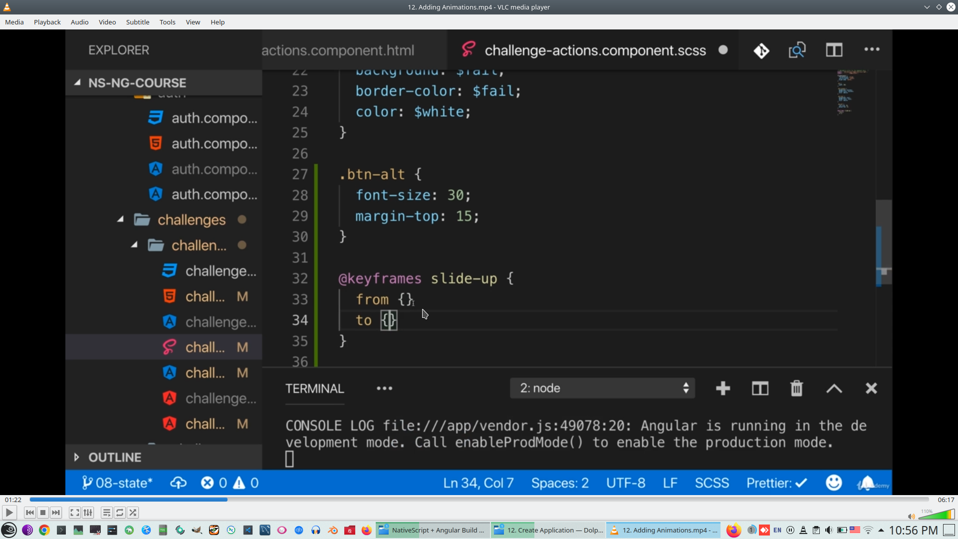958x539 pixels.
Task: Toggle random shuffle playback
Action: (x=133, y=513)
